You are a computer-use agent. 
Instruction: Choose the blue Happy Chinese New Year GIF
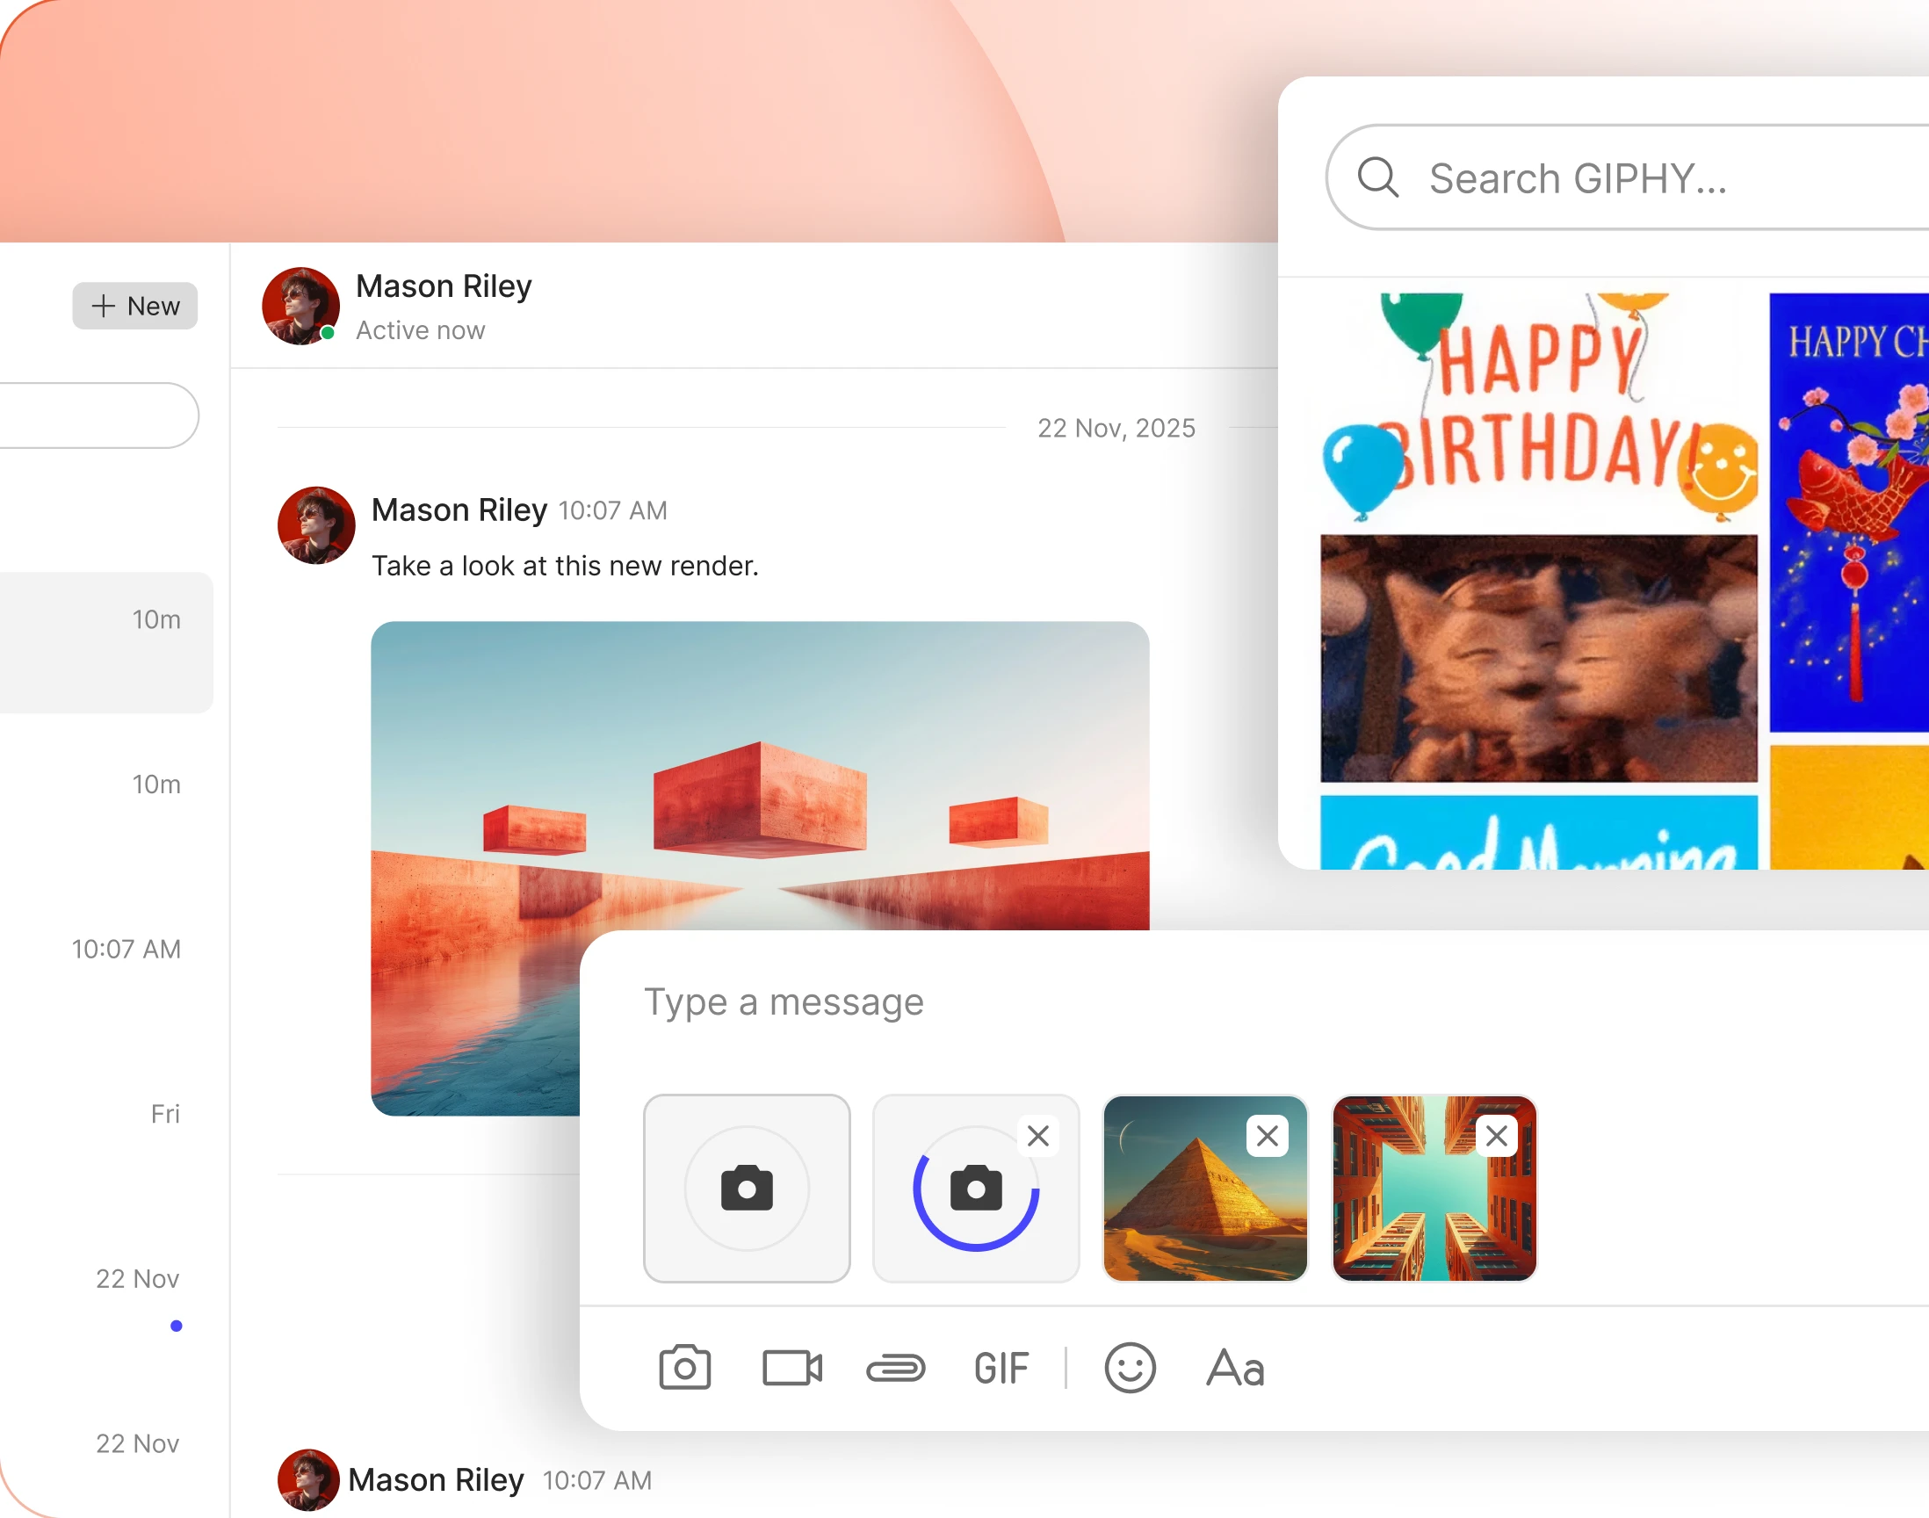[1849, 512]
